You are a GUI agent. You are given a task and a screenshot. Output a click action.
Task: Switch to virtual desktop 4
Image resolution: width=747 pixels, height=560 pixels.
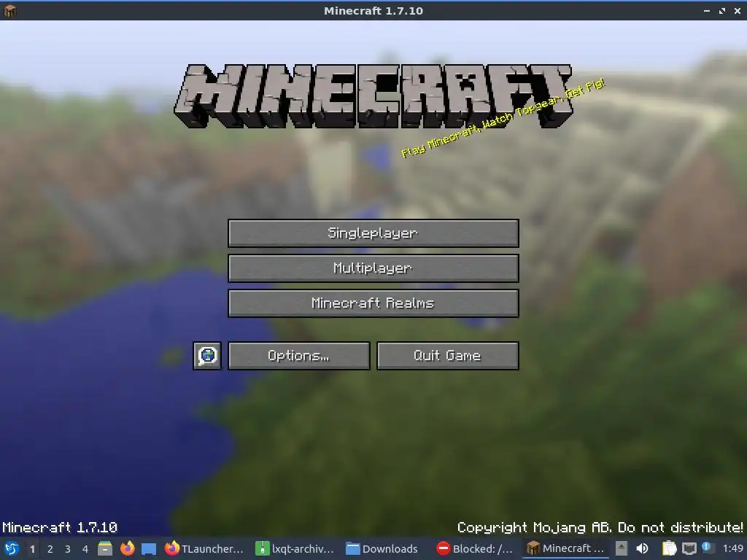tap(85, 549)
